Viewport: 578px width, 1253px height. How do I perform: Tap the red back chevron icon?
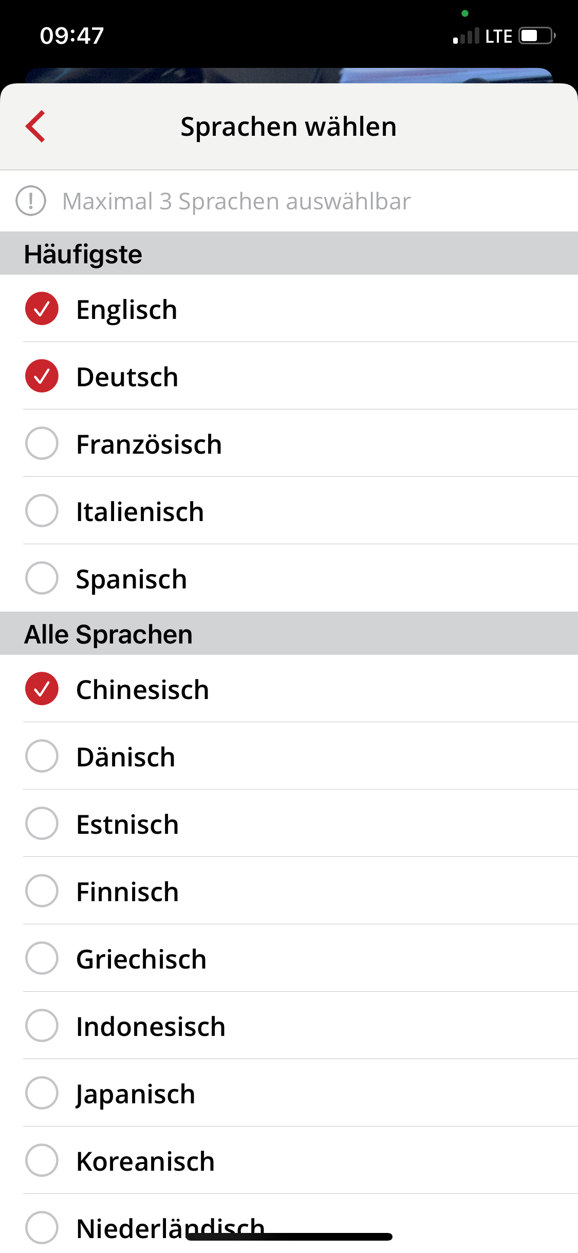click(35, 126)
